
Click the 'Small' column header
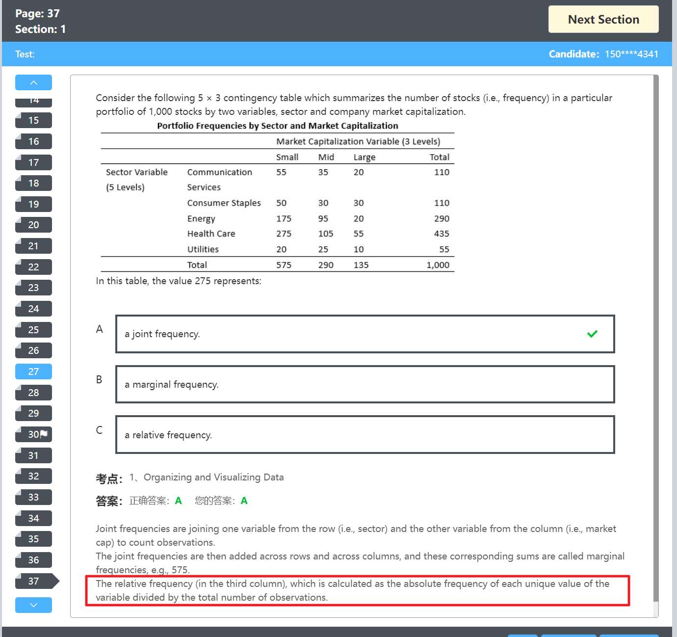[x=287, y=157]
